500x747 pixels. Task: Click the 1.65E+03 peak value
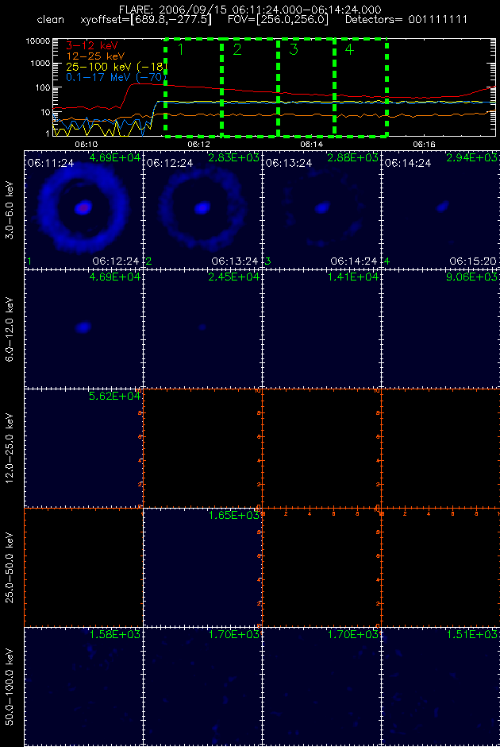(233, 515)
